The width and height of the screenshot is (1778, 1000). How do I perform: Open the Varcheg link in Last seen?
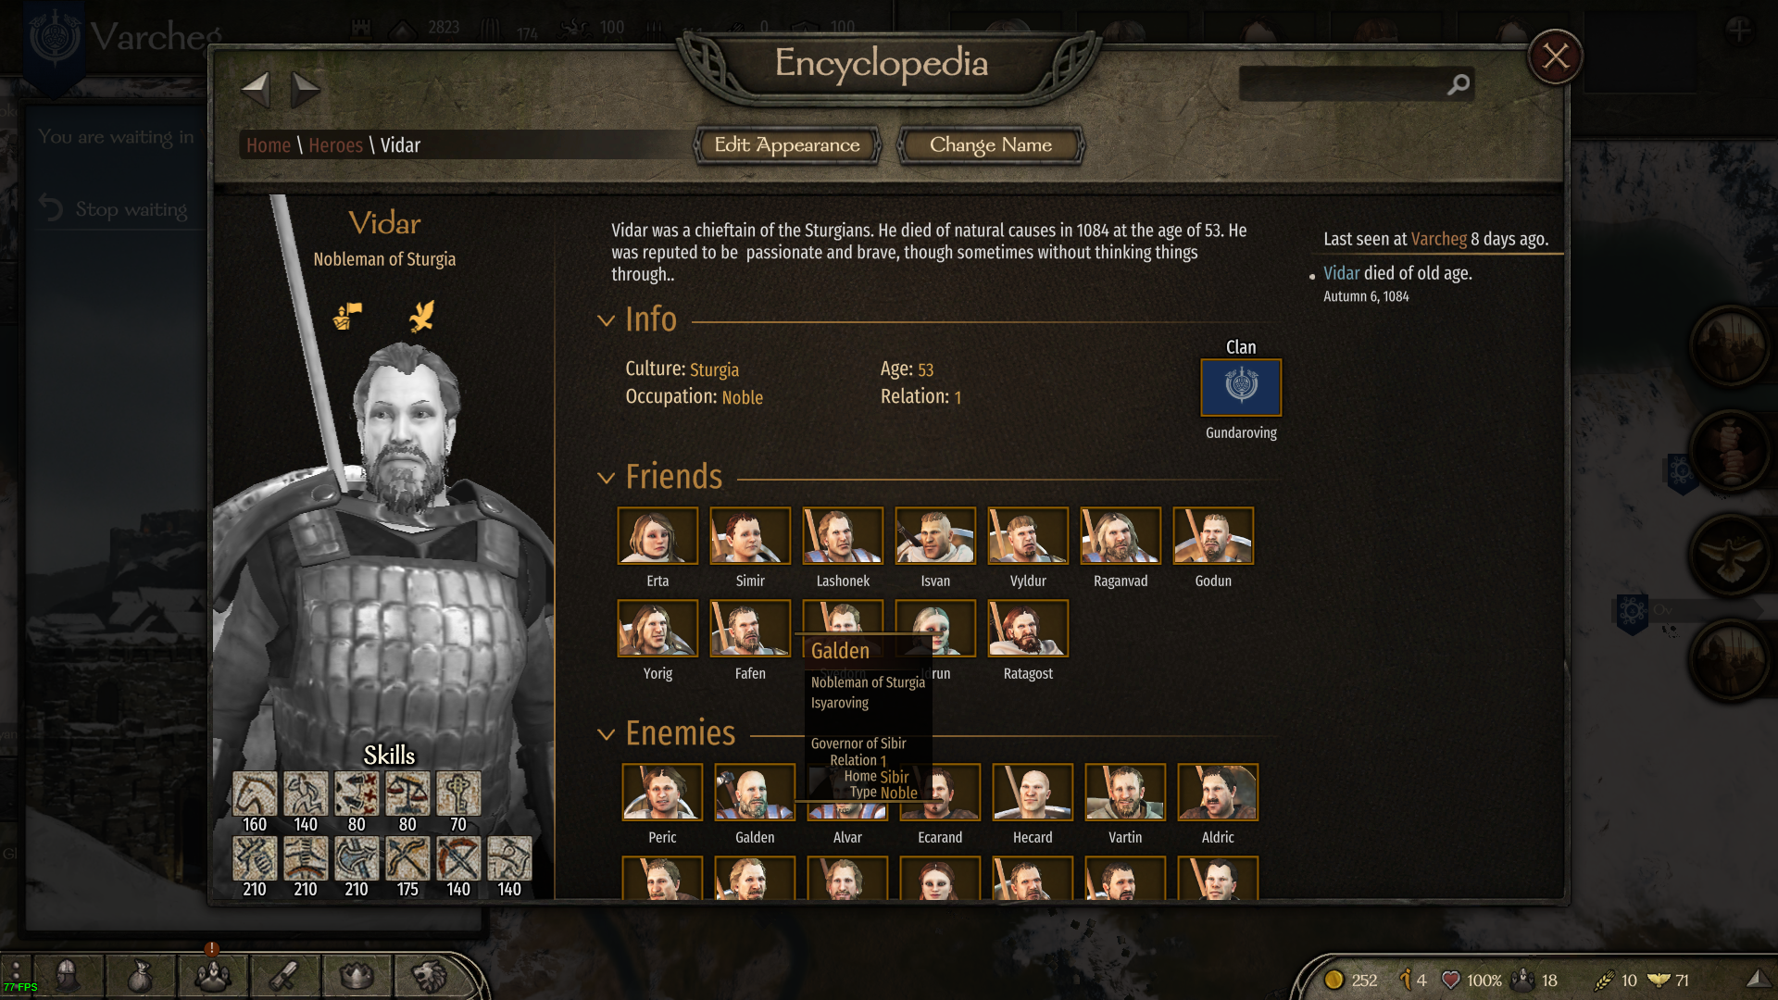(x=1439, y=239)
